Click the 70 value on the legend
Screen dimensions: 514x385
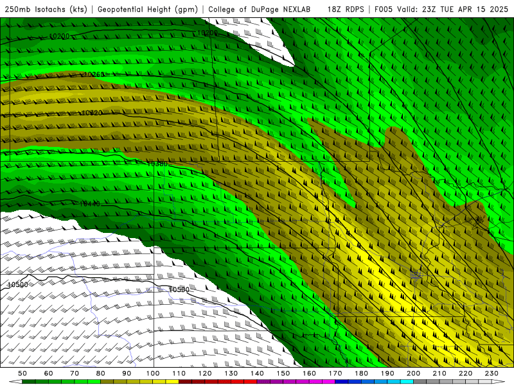75,373
